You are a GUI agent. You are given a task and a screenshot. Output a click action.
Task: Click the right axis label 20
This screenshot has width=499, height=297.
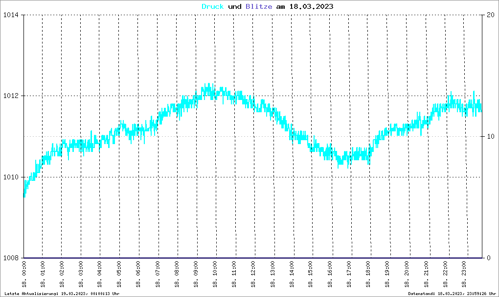(x=491, y=15)
